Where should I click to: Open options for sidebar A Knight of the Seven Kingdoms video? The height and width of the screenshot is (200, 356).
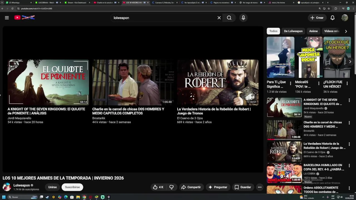tap(349, 100)
